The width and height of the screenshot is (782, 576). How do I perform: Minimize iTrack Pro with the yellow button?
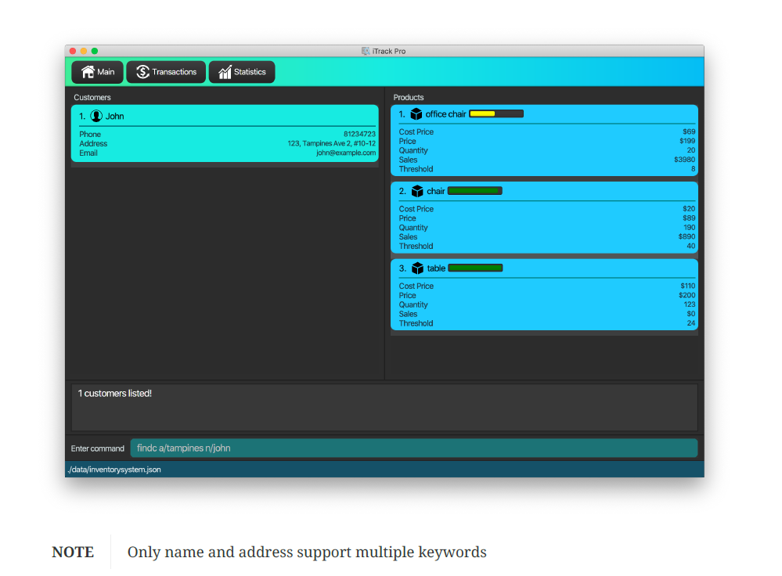[83, 51]
